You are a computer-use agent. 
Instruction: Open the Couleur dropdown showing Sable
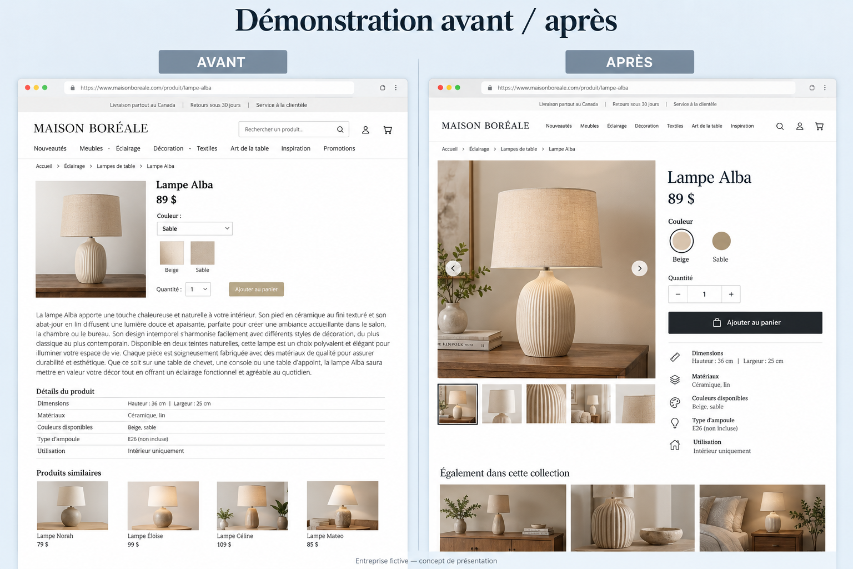pyautogui.click(x=194, y=228)
